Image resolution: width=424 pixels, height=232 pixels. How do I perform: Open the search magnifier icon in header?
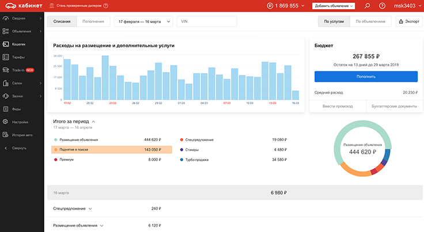pyautogui.click(x=367, y=6)
